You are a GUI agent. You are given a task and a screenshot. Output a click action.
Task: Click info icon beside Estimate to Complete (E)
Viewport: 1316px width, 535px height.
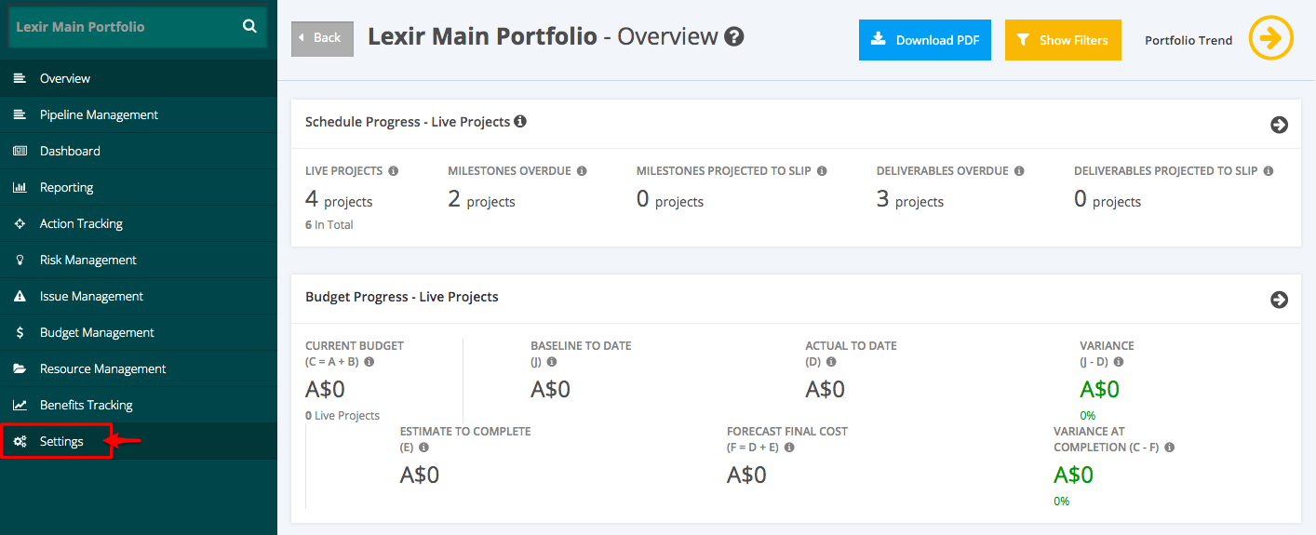(424, 448)
